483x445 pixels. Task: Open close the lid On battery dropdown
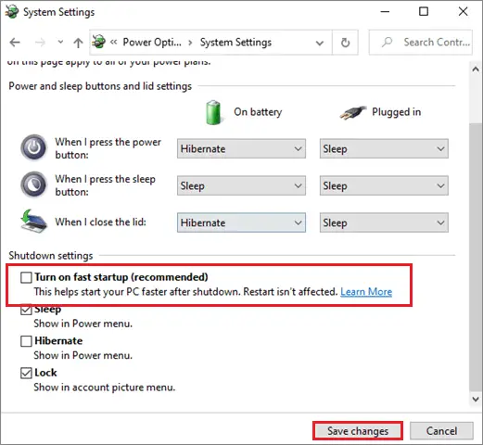[x=241, y=222]
